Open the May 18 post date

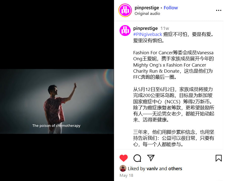pyautogui.click(x=126, y=175)
